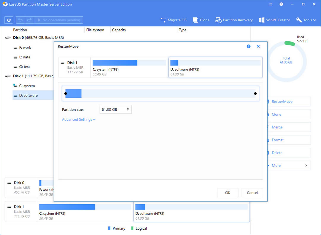Expand the Tools dropdown menu
321x235 pixels.
point(306,20)
